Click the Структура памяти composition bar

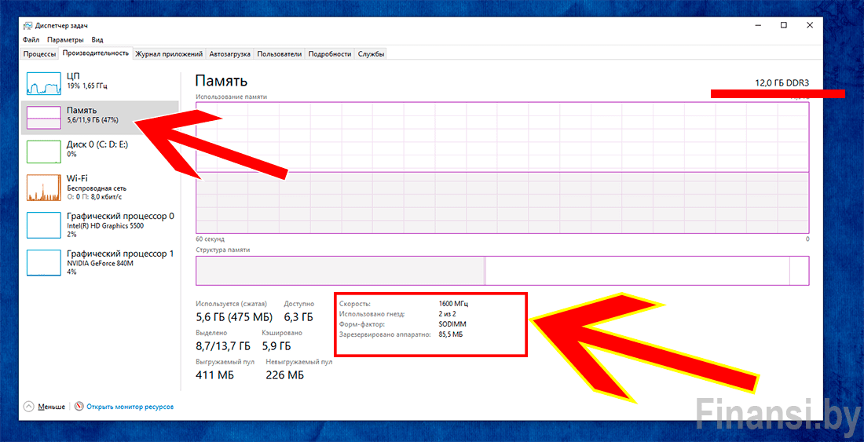(x=503, y=270)
